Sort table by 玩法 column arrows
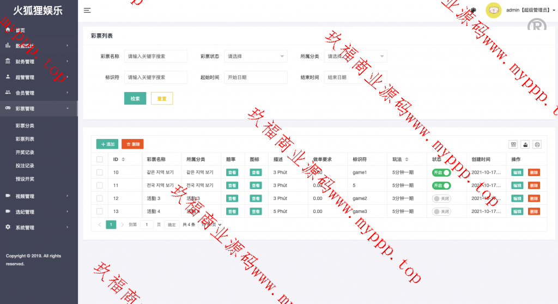 pos(407,160)
